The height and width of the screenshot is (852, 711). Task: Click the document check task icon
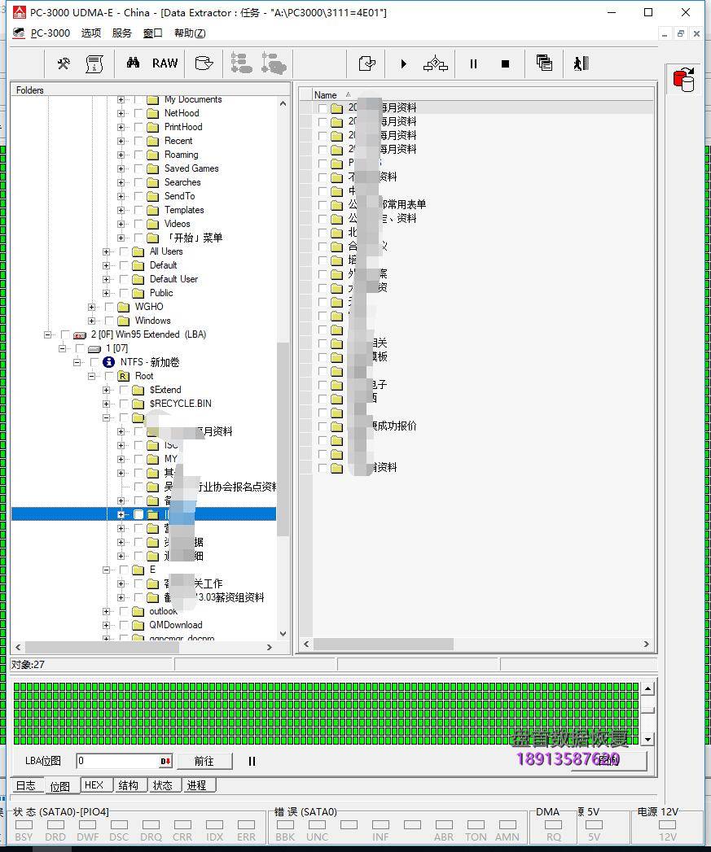point(367,63)
